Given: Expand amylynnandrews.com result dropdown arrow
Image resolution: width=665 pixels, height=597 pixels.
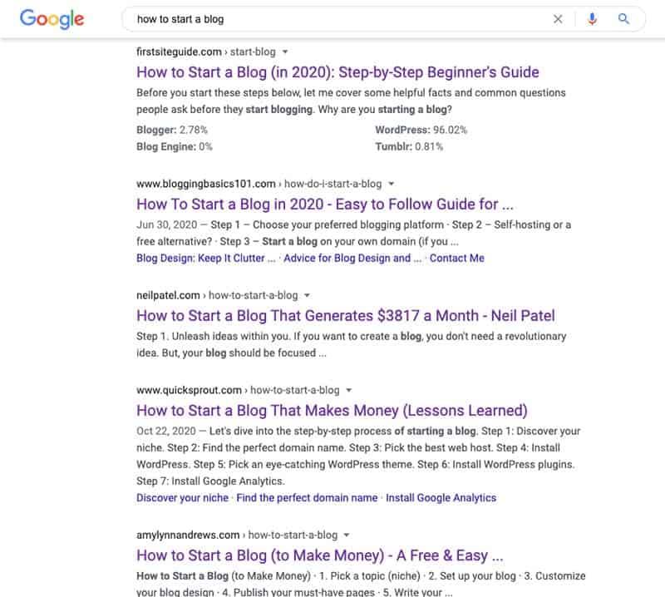Looking at the screenshot, I should click(x=347, y=535).
